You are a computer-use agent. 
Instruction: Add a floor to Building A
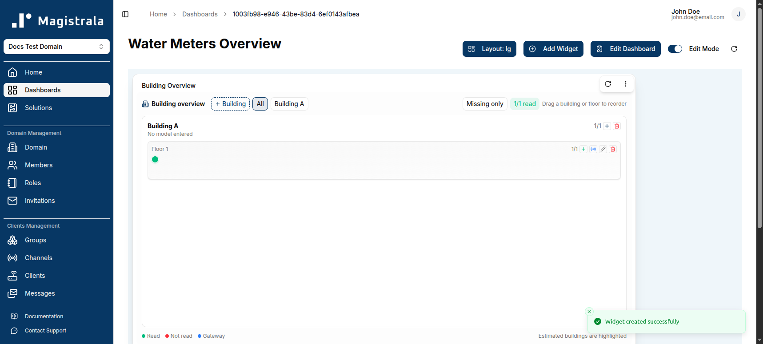(x=607, y=126)
